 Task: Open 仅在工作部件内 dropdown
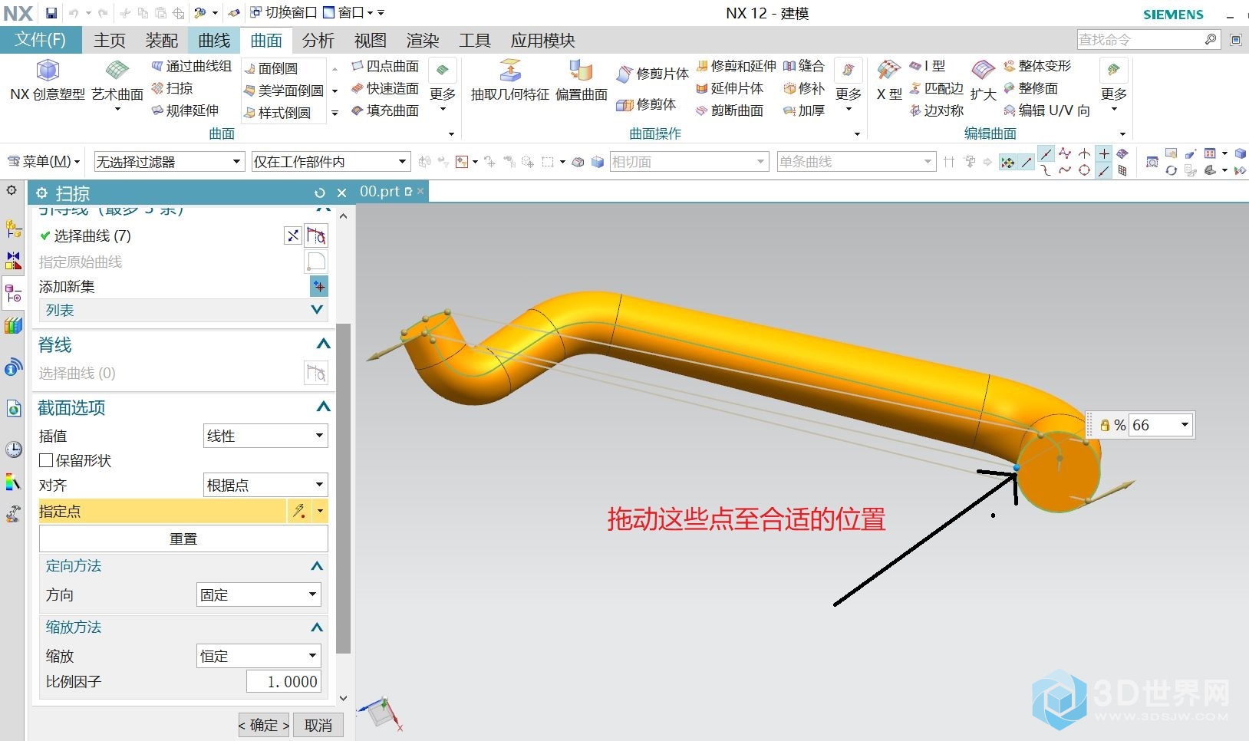pos(330,162)
